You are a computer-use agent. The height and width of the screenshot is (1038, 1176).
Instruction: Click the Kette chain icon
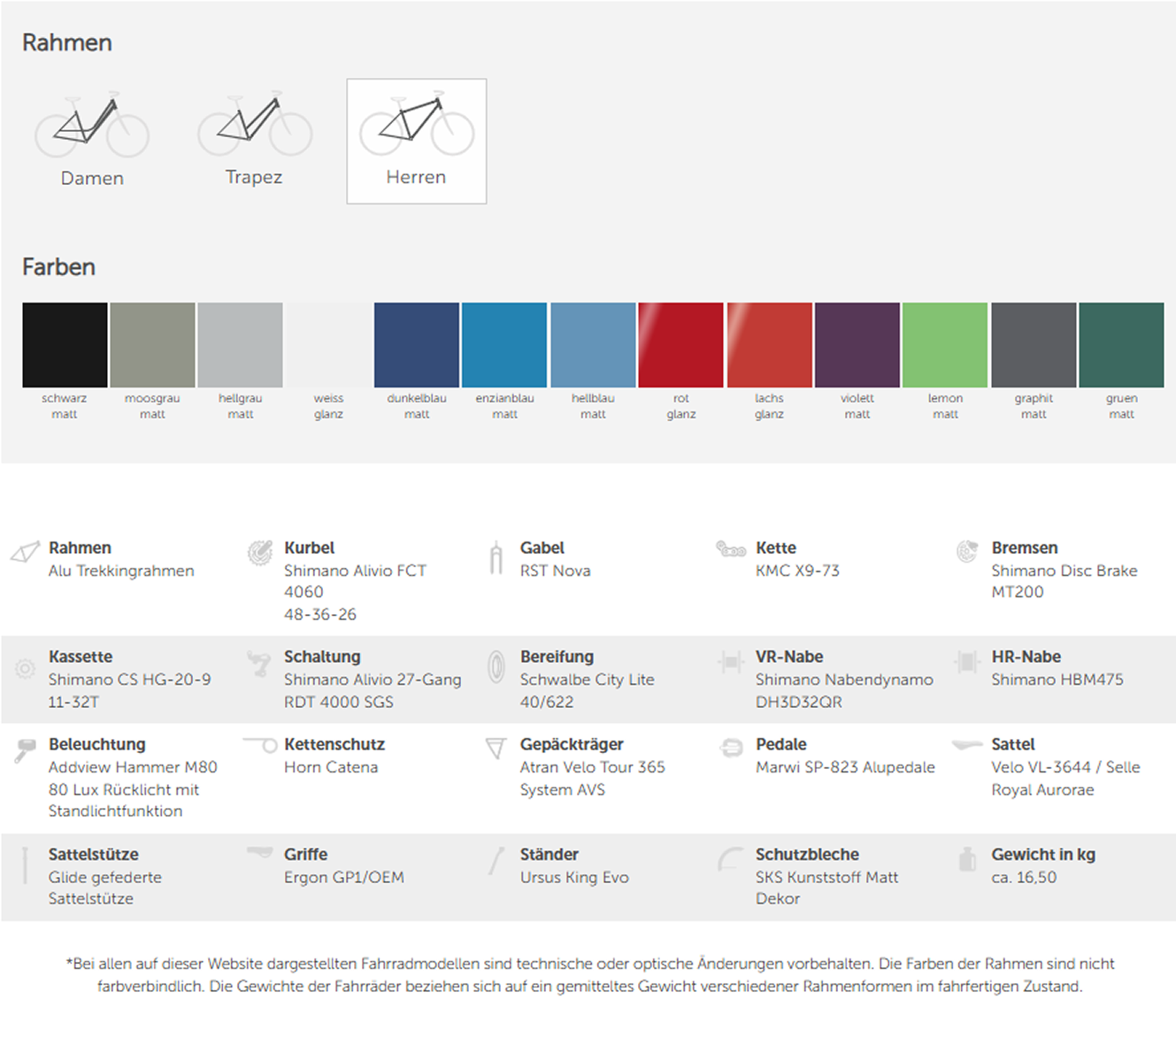(731, 550)
